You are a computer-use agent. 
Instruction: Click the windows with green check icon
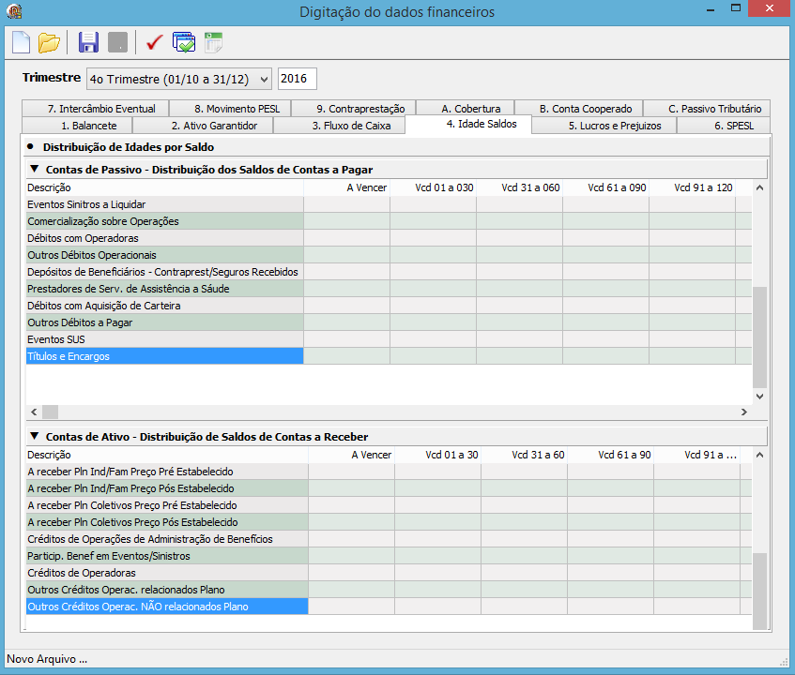[184, 42]
